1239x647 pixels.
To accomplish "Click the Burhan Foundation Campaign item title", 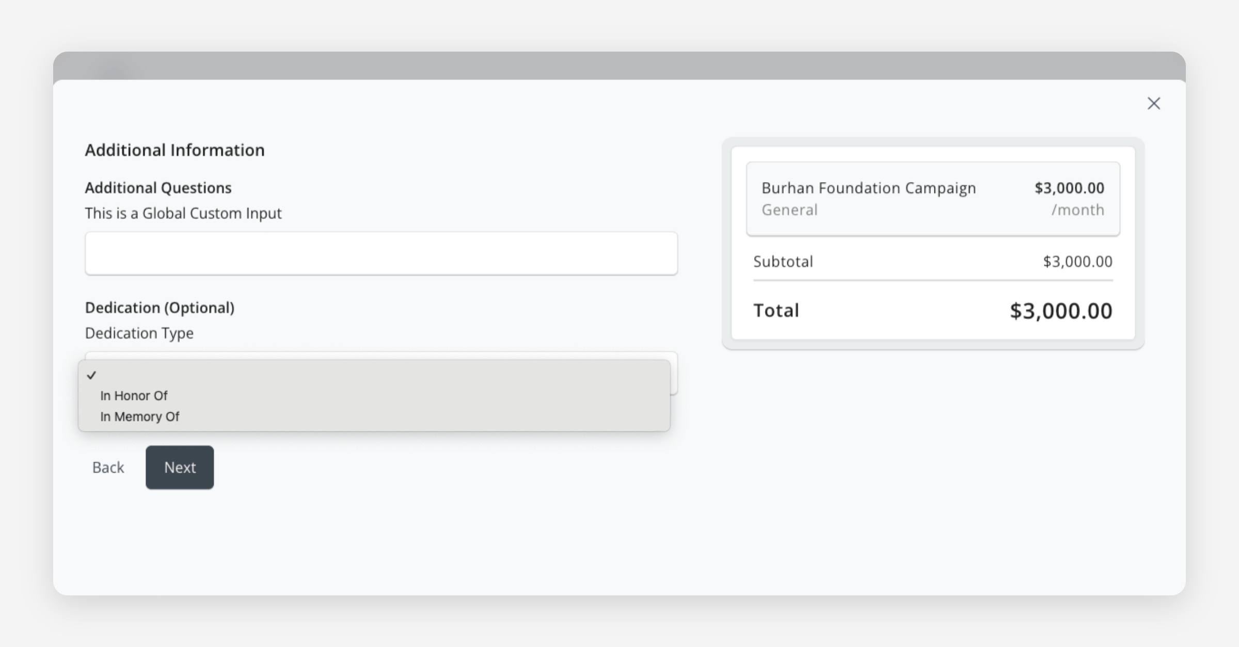I will 868,188.
